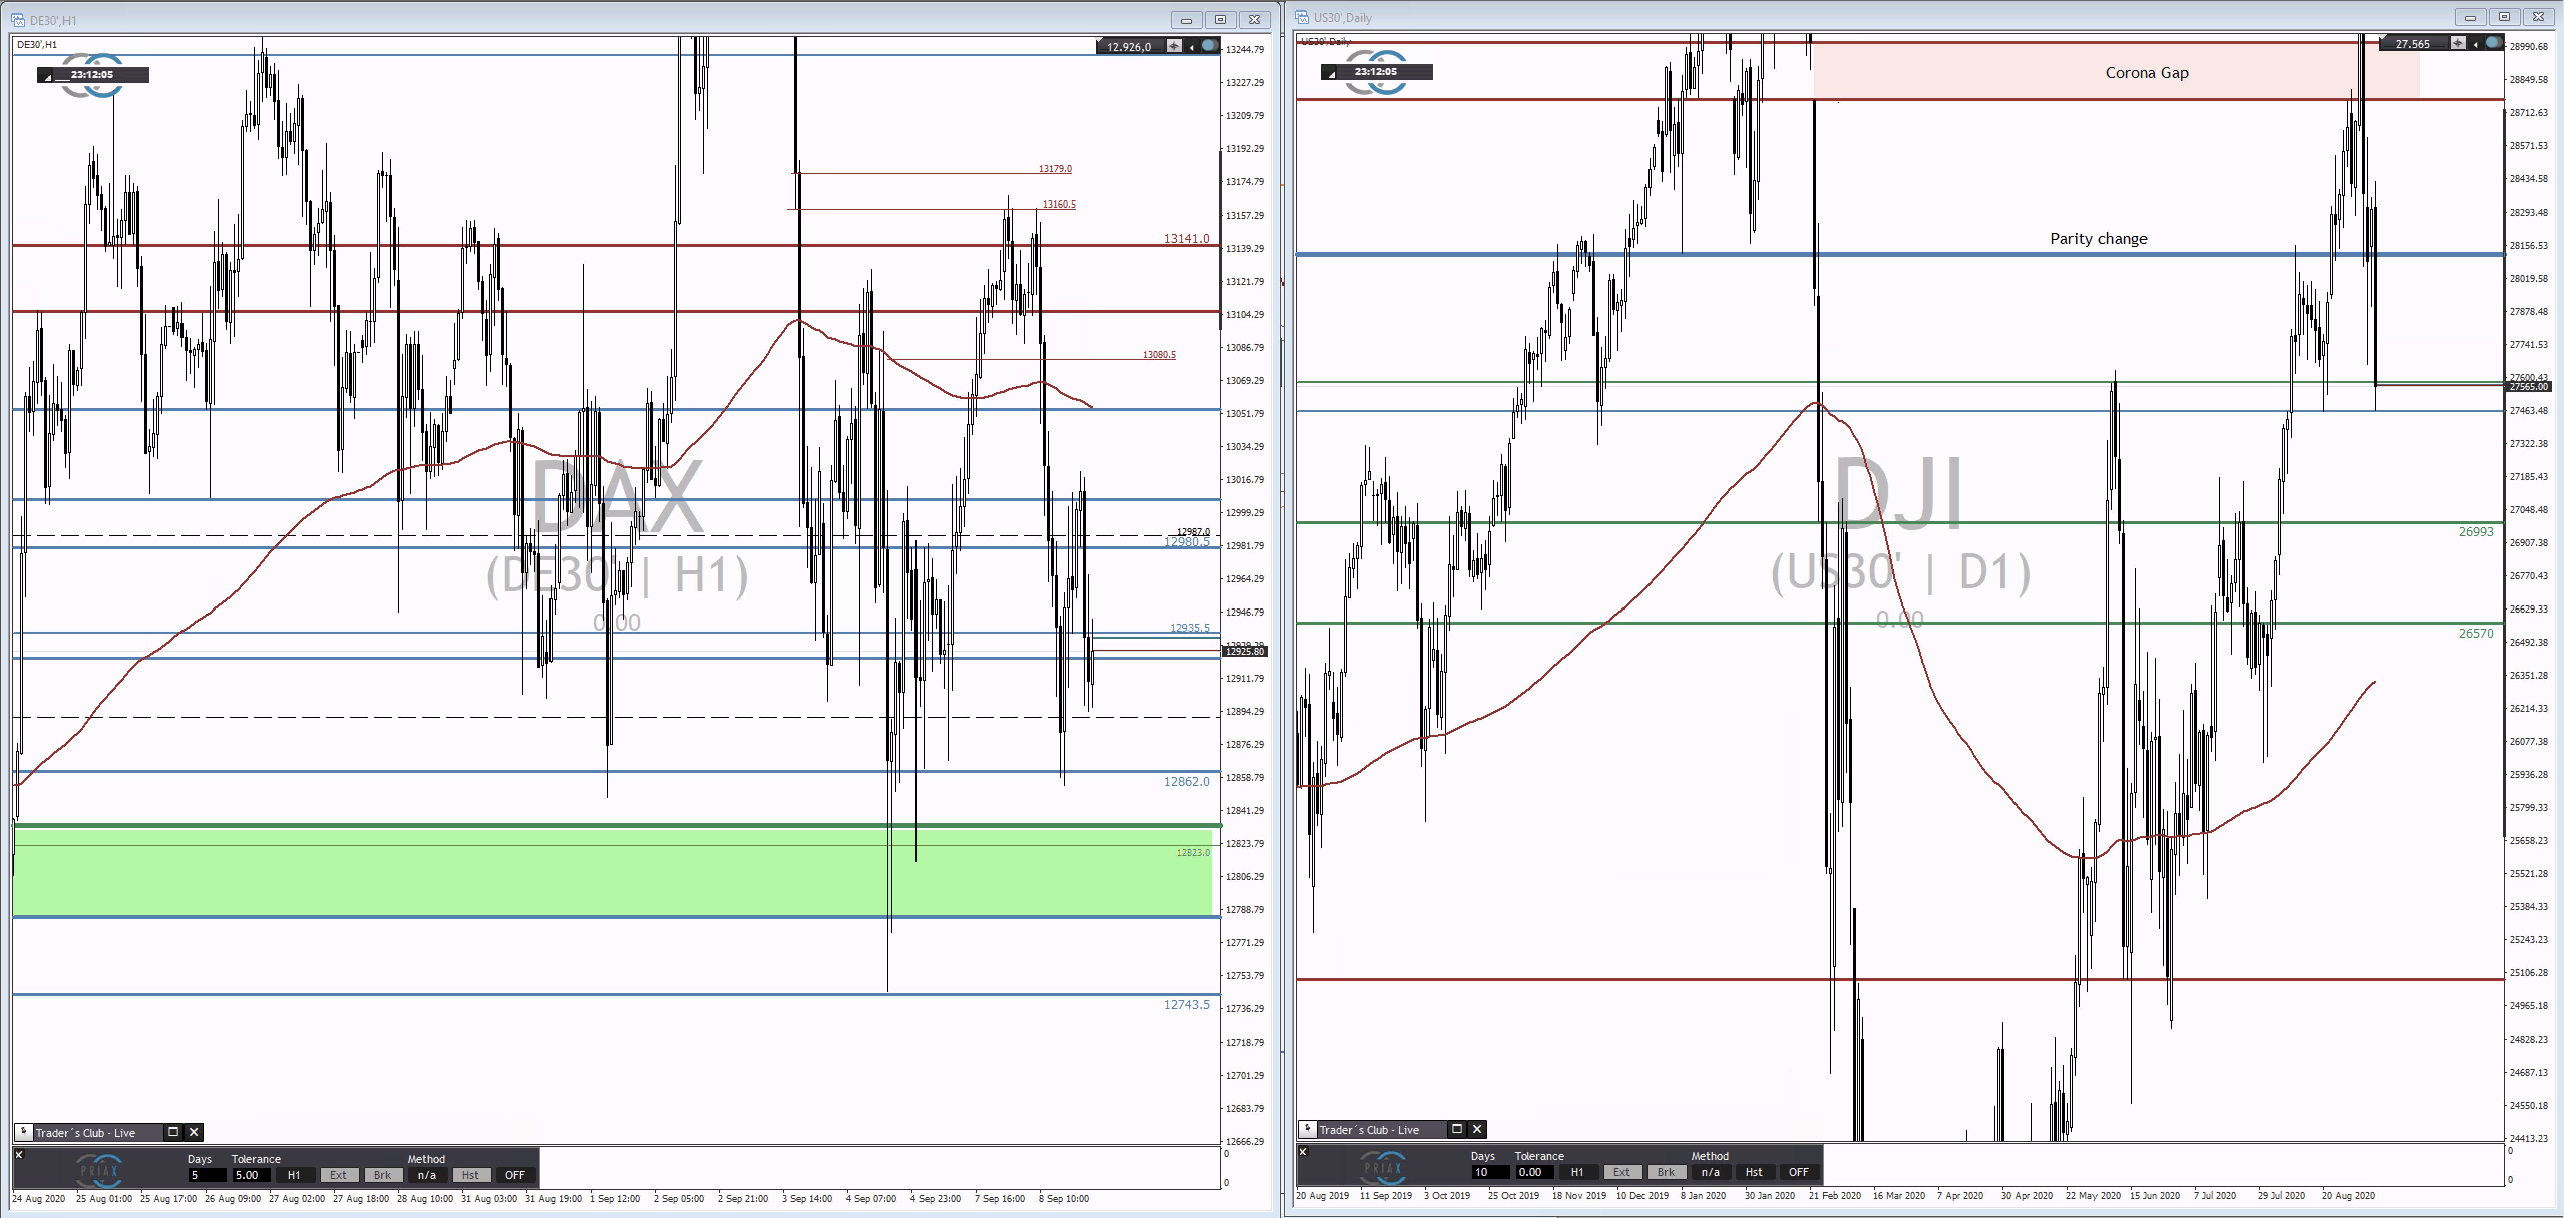Click Days field showing 10 in US30 toolbar
Viewport: 2565px width, 1218px height.
coord(1491,1172)
